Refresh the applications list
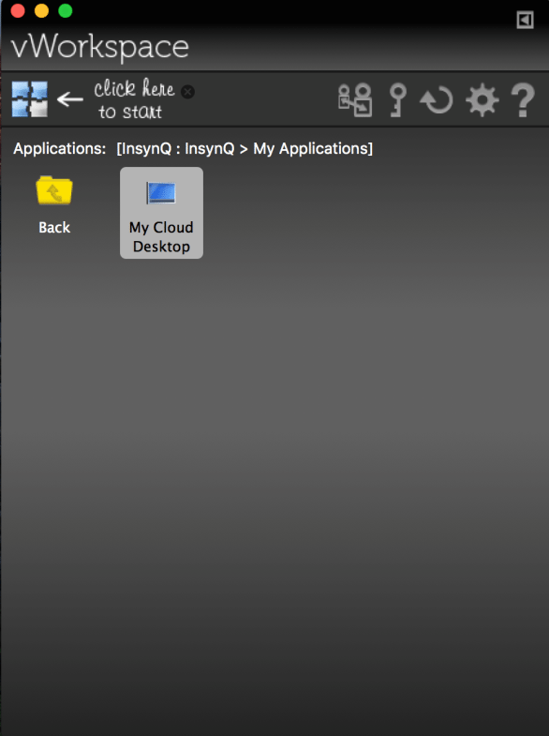The image size is (549, 736). point(437,100)
